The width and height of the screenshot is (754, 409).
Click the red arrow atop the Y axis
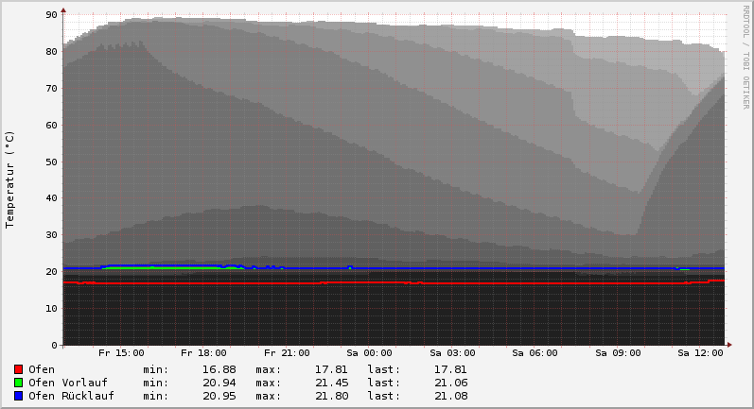63,10
